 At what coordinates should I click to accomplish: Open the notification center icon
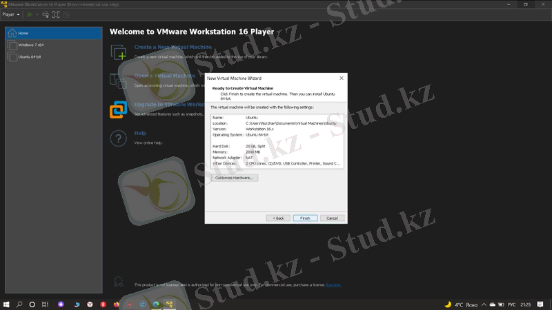tap(540, 304)
